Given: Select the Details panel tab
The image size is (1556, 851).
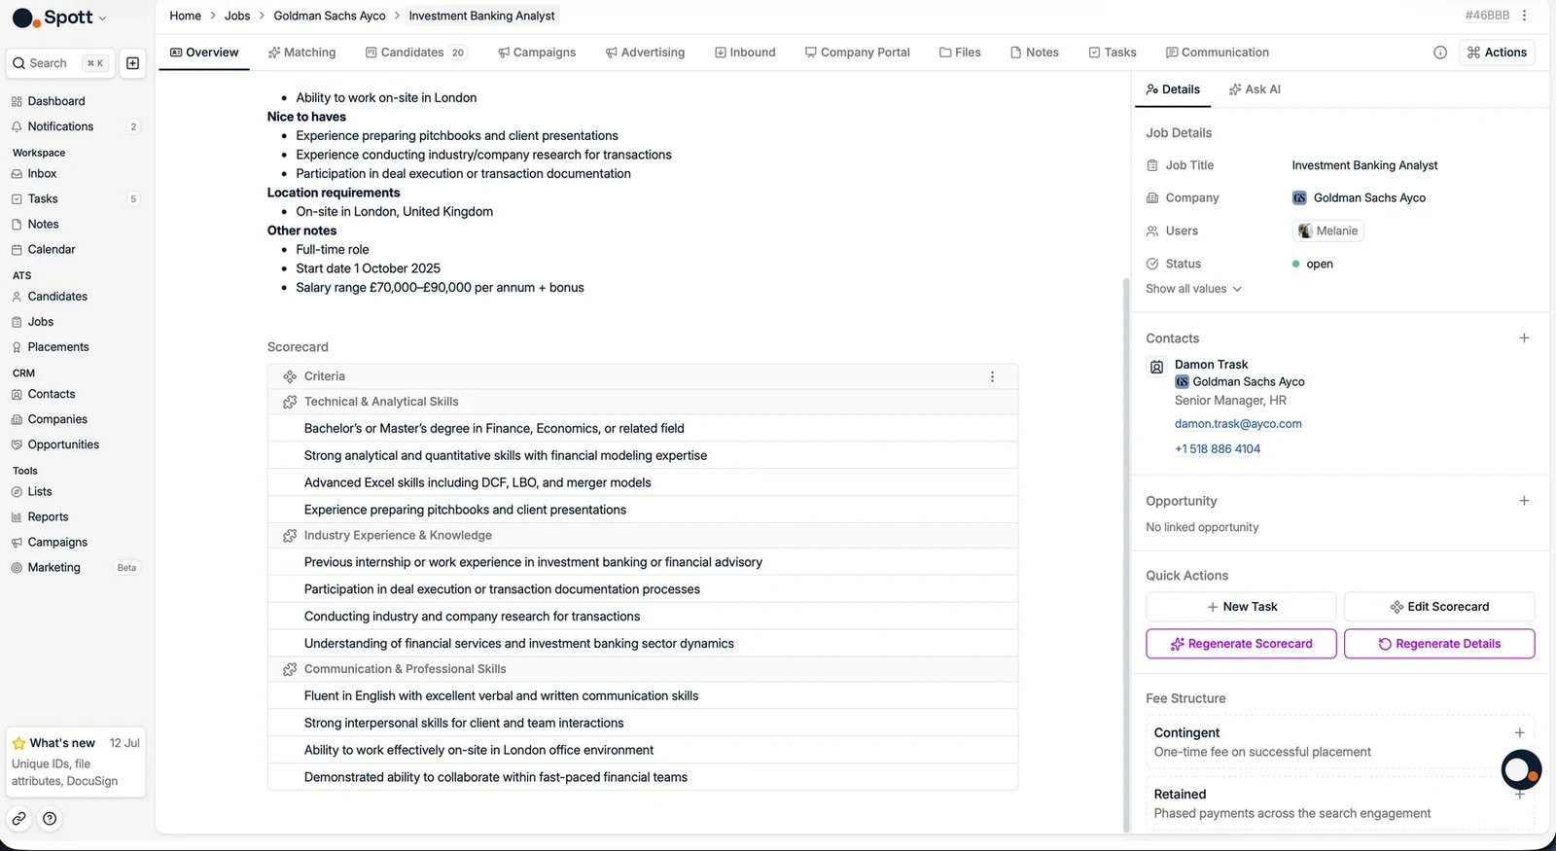Looking at the screenshot, I should [1173, 89].
